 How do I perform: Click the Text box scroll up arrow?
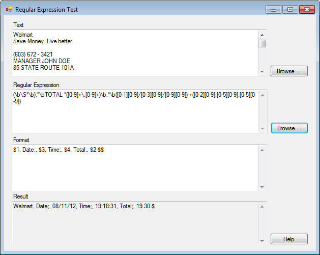coord(262,35)
